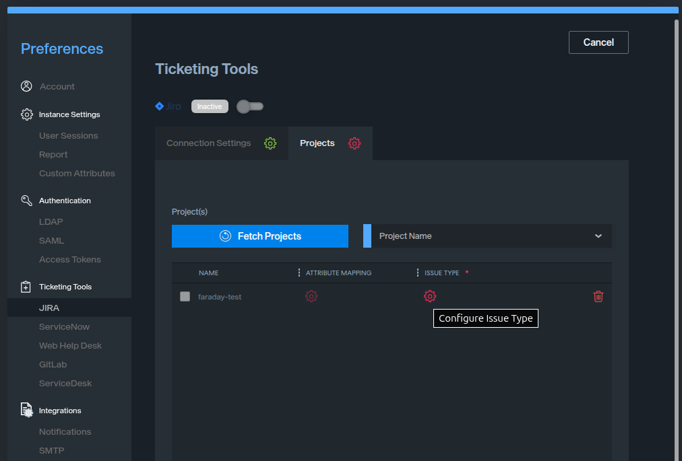Click the vertical scrollbar on right edge
Viewport: 682px width, 461px height.
[x=677, y=202]
